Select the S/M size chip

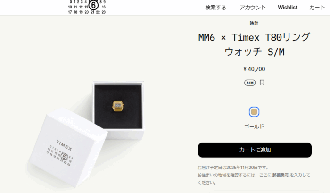pyautogui.click(x=250, y=83)
